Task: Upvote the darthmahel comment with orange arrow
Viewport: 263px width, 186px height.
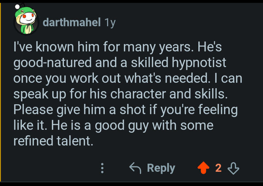Action: (x=203, y=168)
